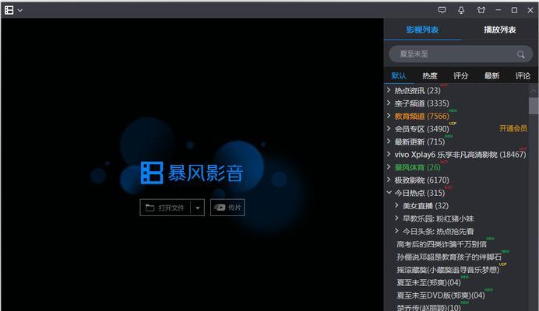
Task: Maximize the player window
Action: (x=514, y=10)
